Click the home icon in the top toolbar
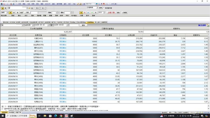 pos(2,4)
